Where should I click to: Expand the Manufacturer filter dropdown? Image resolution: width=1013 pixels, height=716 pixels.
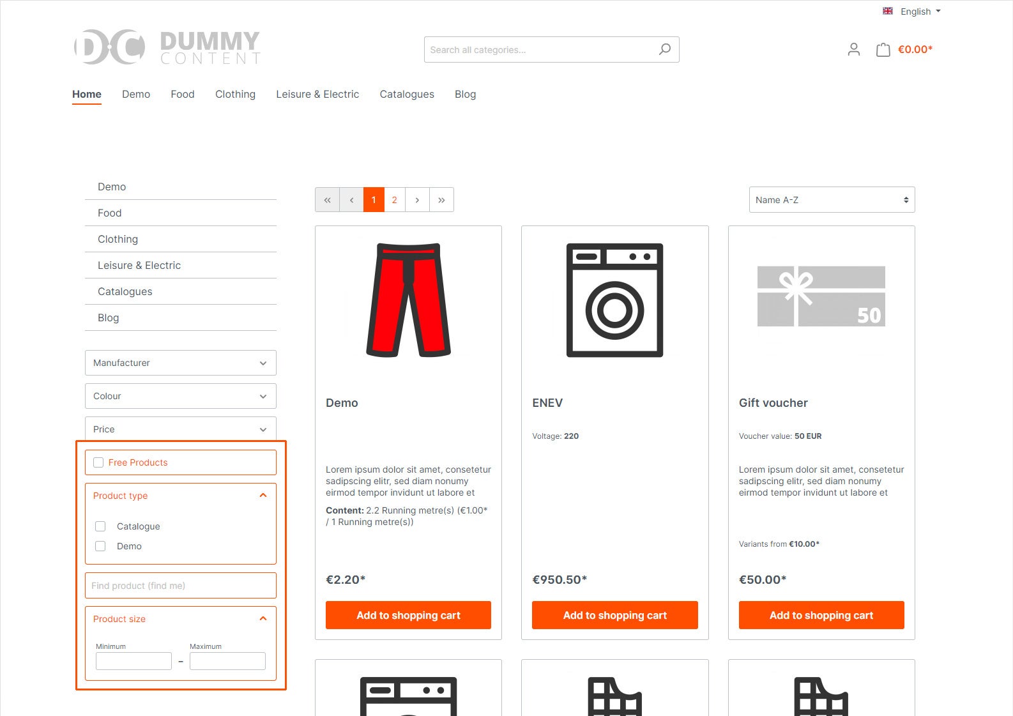(181, 363)
